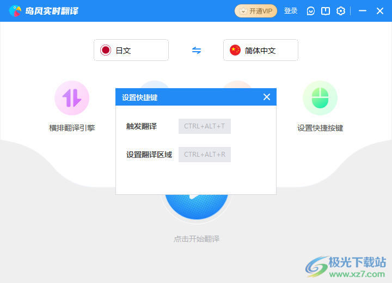Click the 登录 login link

coord(291,11)
